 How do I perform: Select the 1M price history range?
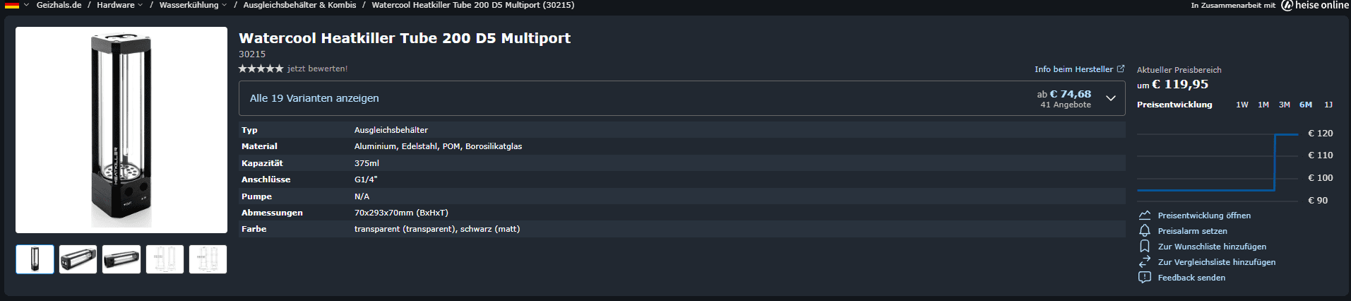click(1263, 105)
